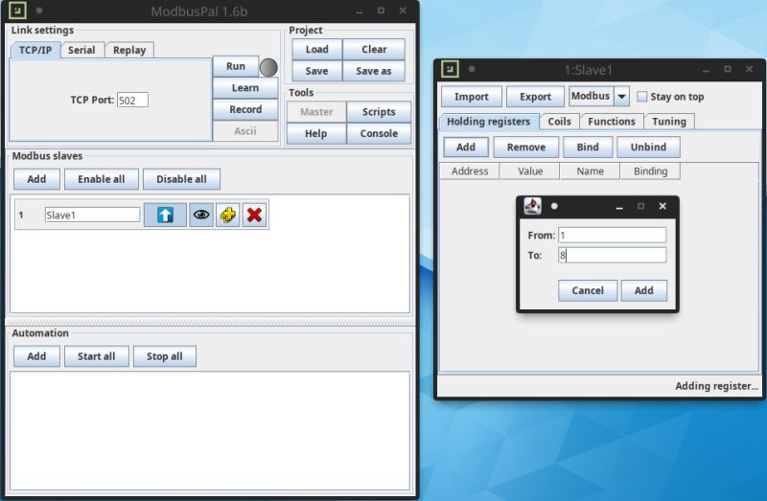Click the Bind button
Viewport: 767px width, 501px height.
pos(588,148)
